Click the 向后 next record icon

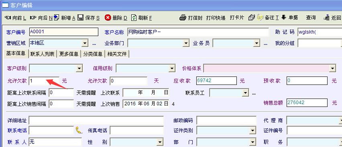point(33,18)
